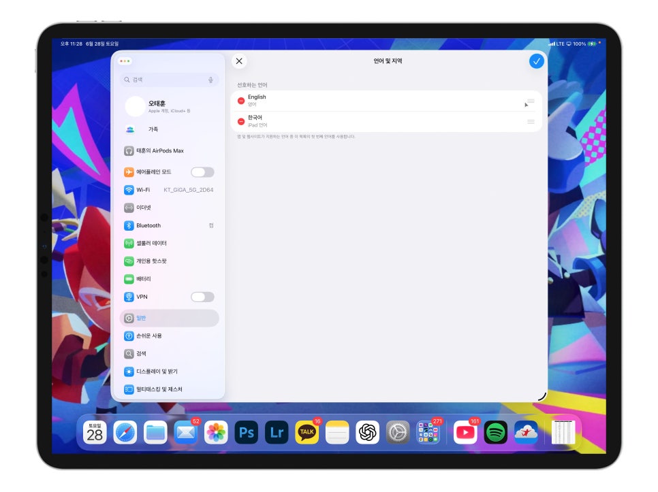Click the settings search field
Viewport: 658px width, 492px height.
(x=169, y=80)
